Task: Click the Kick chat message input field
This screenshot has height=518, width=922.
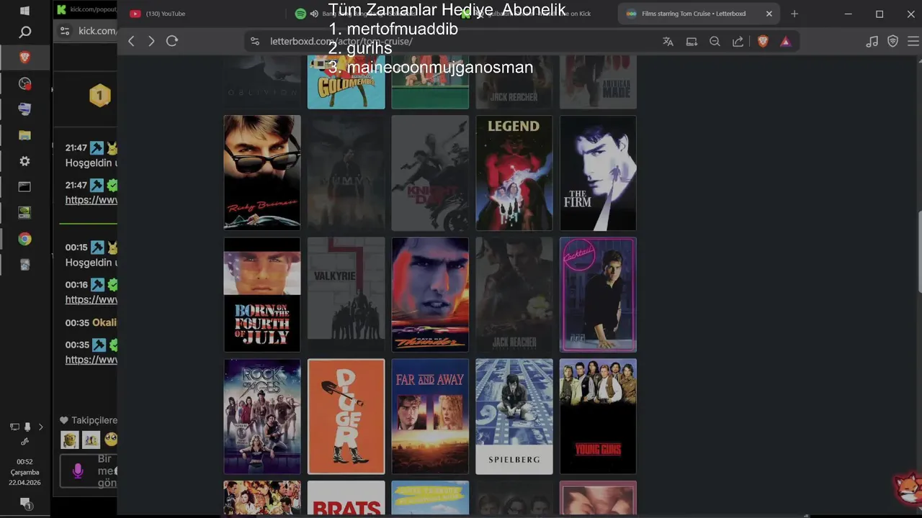Action: pos(89,471)
